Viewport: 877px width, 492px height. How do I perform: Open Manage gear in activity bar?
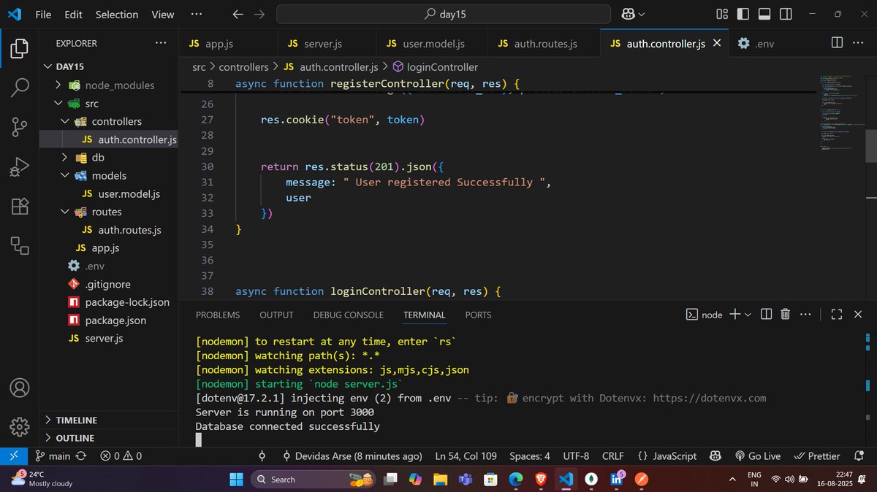(20, 426)
